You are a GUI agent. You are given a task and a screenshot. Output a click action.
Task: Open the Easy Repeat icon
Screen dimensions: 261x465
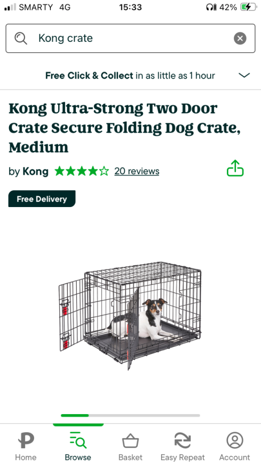[182, 440]
